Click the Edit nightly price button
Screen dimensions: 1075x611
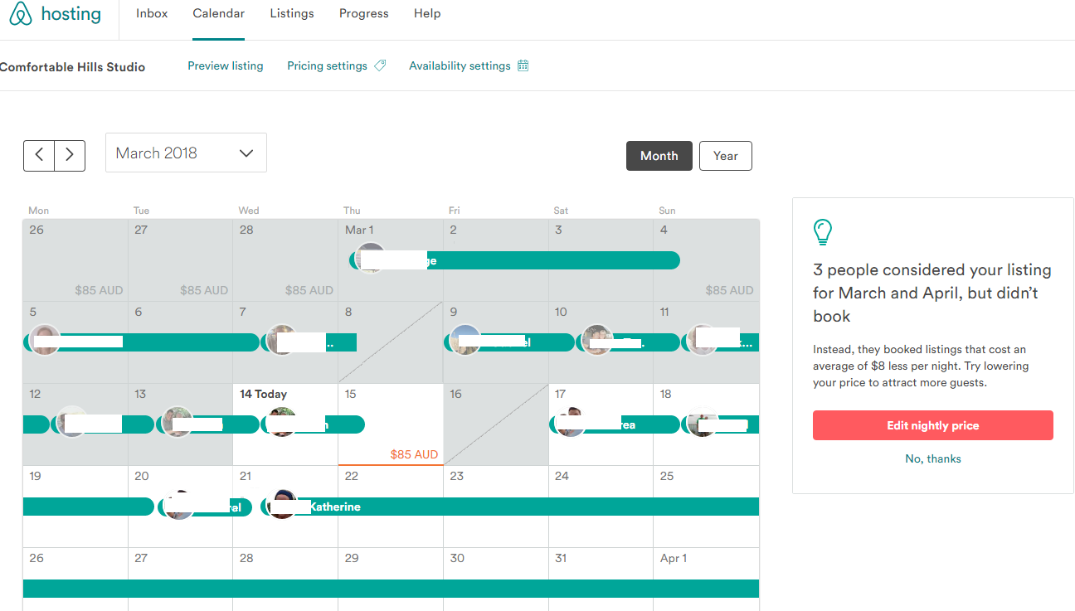(932, 425)
